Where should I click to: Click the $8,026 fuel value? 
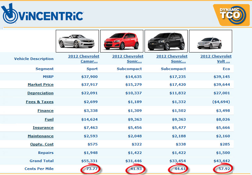(223, 119)
